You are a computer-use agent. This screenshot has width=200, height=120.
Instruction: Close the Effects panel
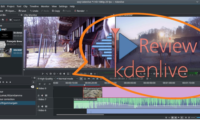(34, 78)
